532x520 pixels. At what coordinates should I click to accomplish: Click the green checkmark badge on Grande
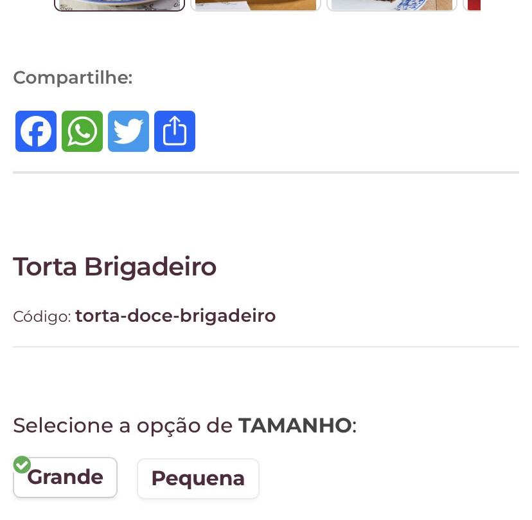click(22, 465)
